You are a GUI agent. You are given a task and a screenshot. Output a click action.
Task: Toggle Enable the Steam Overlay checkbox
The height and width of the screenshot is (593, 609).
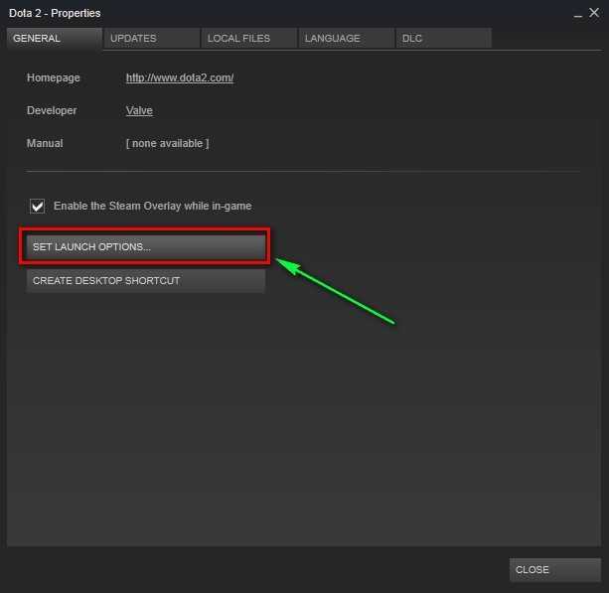[38, 206]
